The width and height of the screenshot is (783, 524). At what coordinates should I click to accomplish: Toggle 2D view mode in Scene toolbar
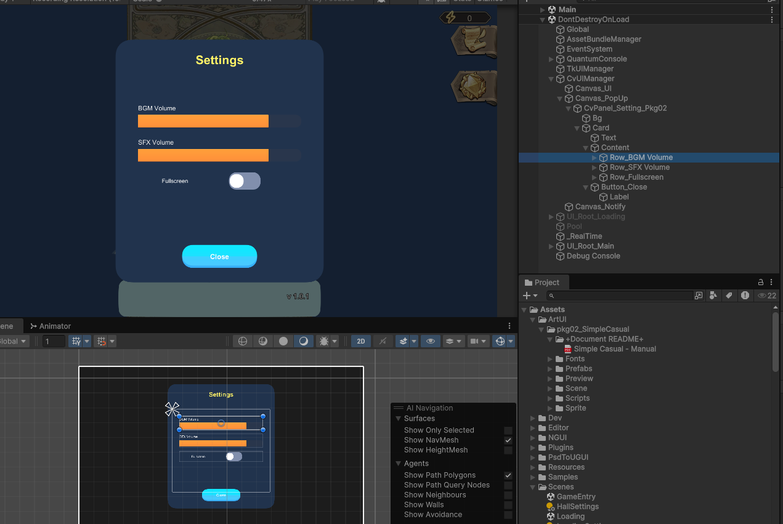(360, 341)
